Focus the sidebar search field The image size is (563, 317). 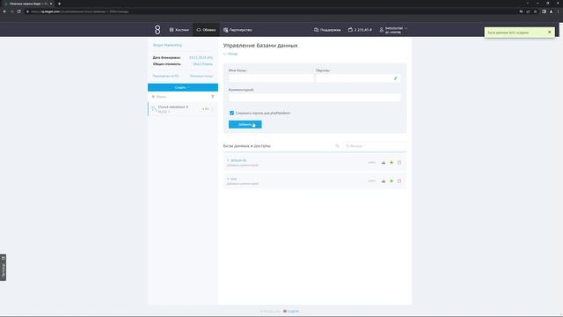point(179,97)
